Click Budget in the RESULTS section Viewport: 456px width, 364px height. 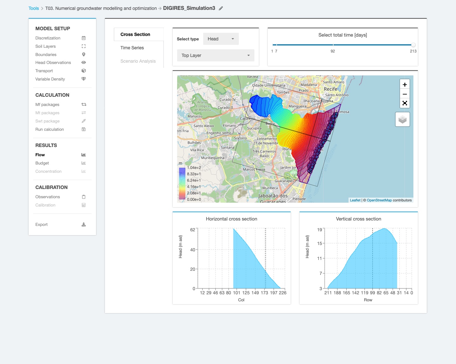[x=42, y=163]
